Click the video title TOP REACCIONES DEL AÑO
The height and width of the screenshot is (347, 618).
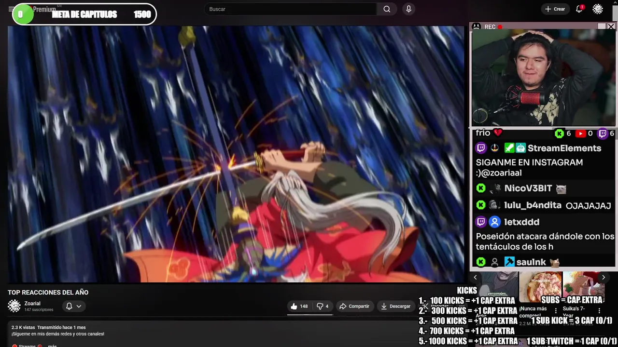(48, 293)
